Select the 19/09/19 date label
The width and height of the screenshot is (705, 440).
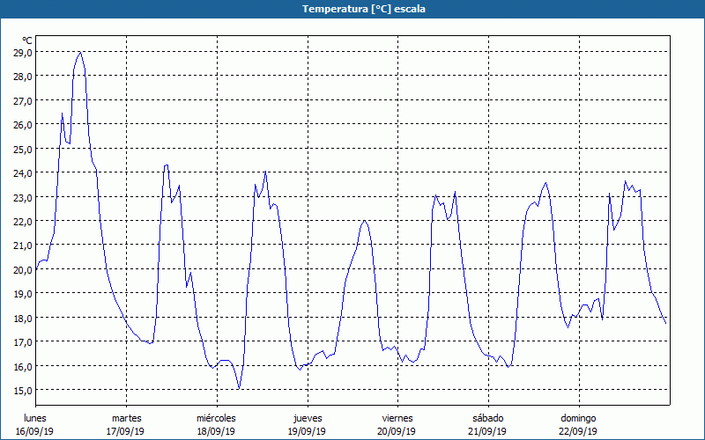point(307,431)
